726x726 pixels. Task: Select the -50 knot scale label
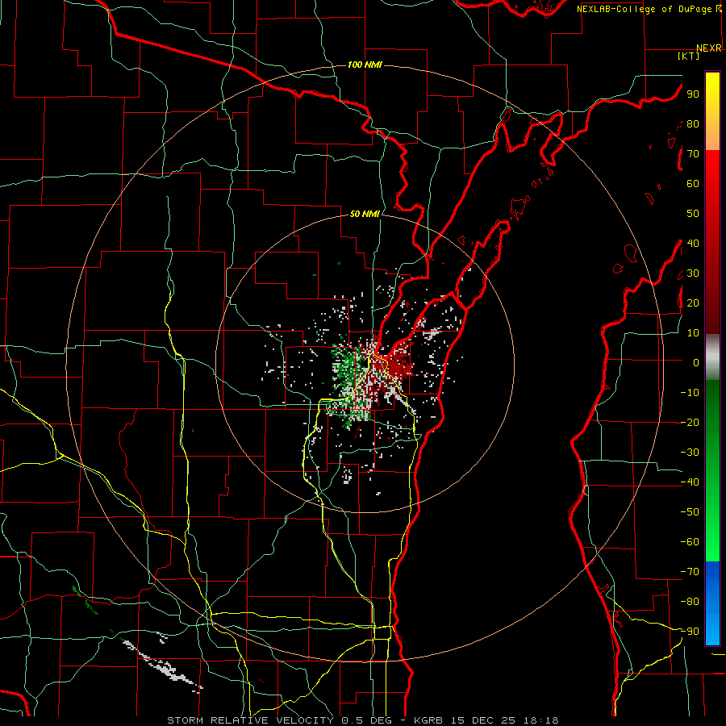click(690, 512)
